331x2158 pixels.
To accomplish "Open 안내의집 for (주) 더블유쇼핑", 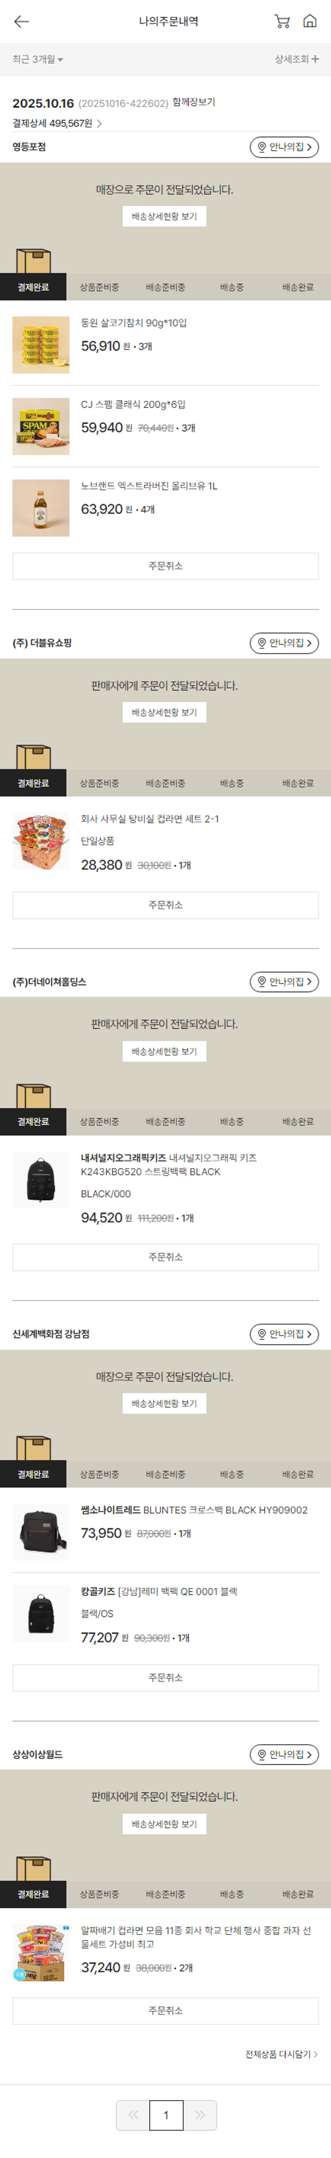I will click(284, 643).
